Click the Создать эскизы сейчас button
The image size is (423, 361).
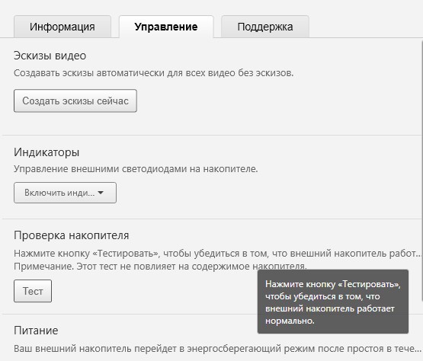75,101
